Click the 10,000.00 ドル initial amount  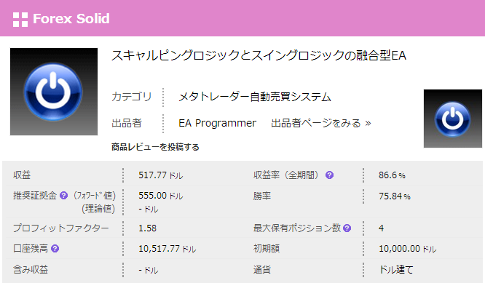click(x=407, y=249)
